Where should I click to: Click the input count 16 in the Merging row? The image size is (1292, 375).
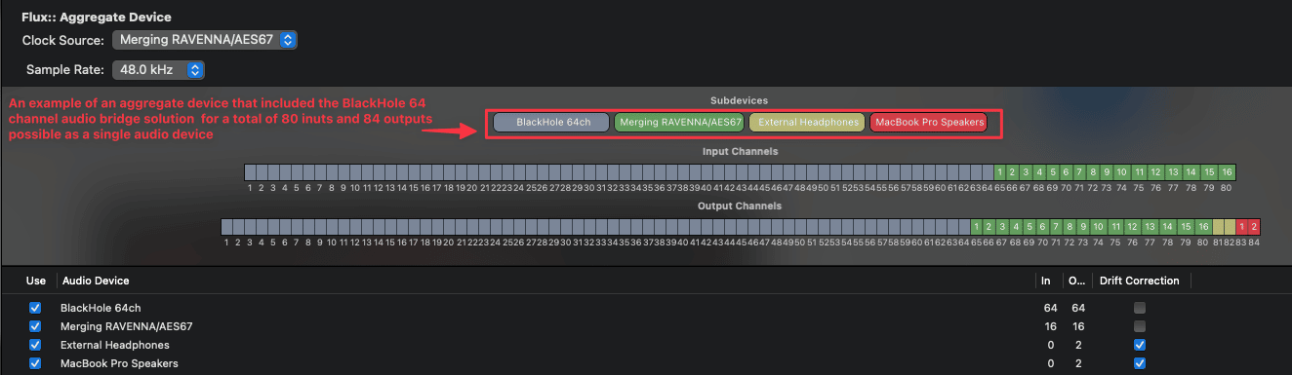[1051, 326]
